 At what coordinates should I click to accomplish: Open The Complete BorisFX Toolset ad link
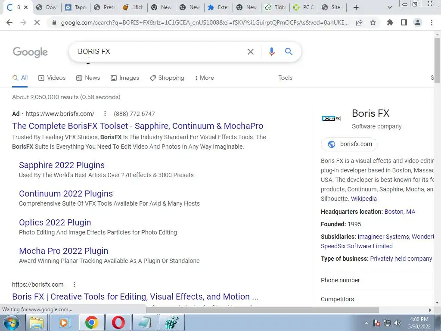point(137,126)
